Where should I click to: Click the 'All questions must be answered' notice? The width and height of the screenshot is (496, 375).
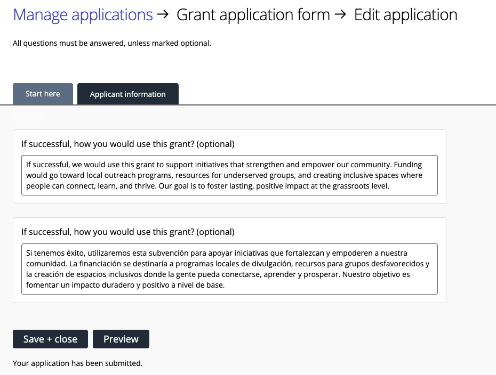pos(112,43)
